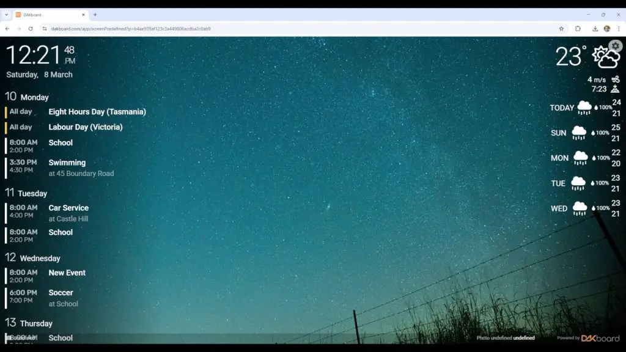Bookmark this page with the star icon
626x352 pixels.
[x=561, y=29]
